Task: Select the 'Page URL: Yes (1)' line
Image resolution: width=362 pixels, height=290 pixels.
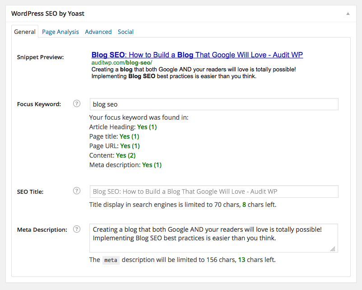Action: [x=115, y=146]
